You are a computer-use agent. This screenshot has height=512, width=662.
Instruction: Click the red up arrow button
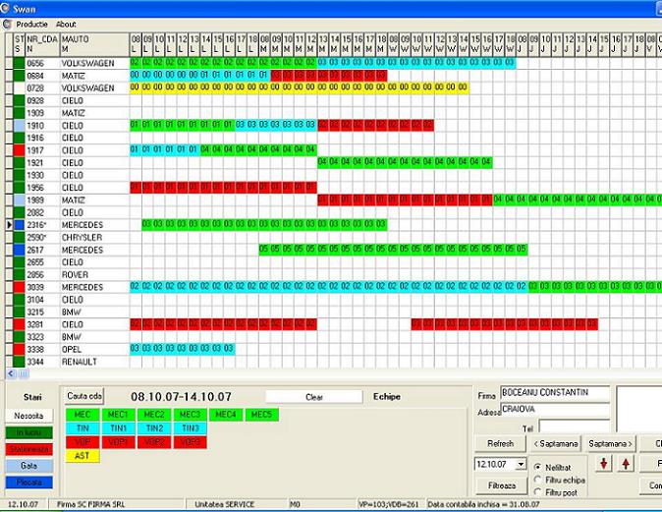coord(626,464)
